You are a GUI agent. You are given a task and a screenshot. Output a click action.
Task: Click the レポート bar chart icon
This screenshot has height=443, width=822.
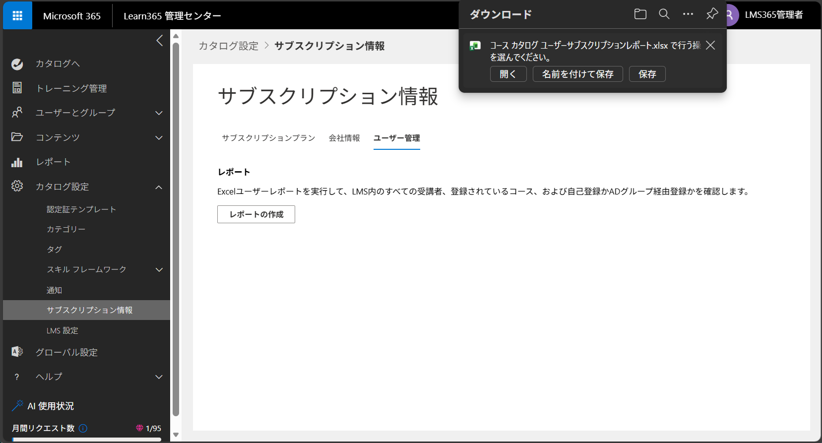coord(17,162)
